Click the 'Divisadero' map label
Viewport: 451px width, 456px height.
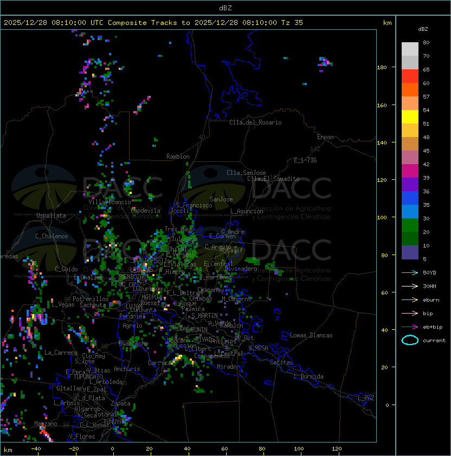pos(241,269)
